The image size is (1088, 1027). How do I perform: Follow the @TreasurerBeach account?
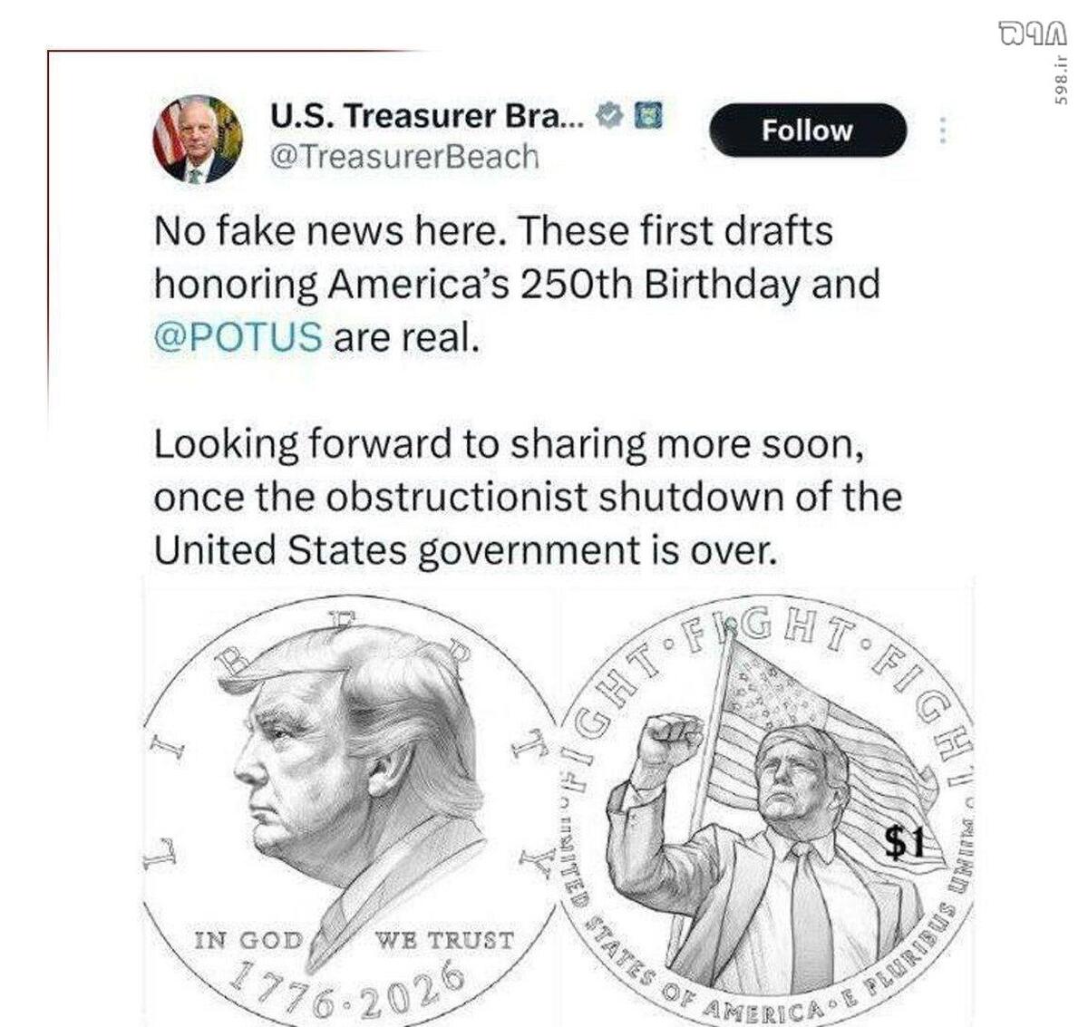[807, 131]
